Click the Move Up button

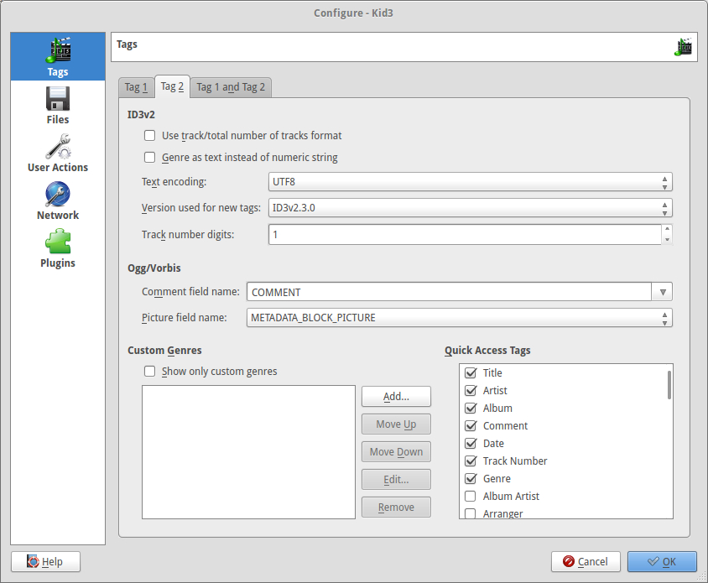tap(396, 424)
